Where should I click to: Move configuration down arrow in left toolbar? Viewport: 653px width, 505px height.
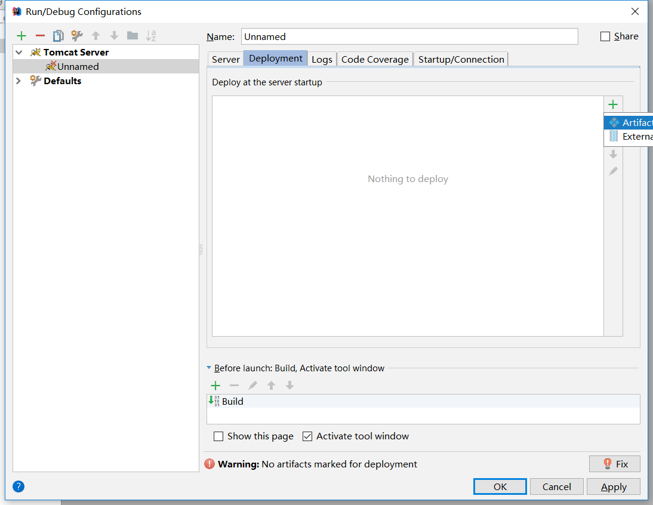[x=114, y=36]
